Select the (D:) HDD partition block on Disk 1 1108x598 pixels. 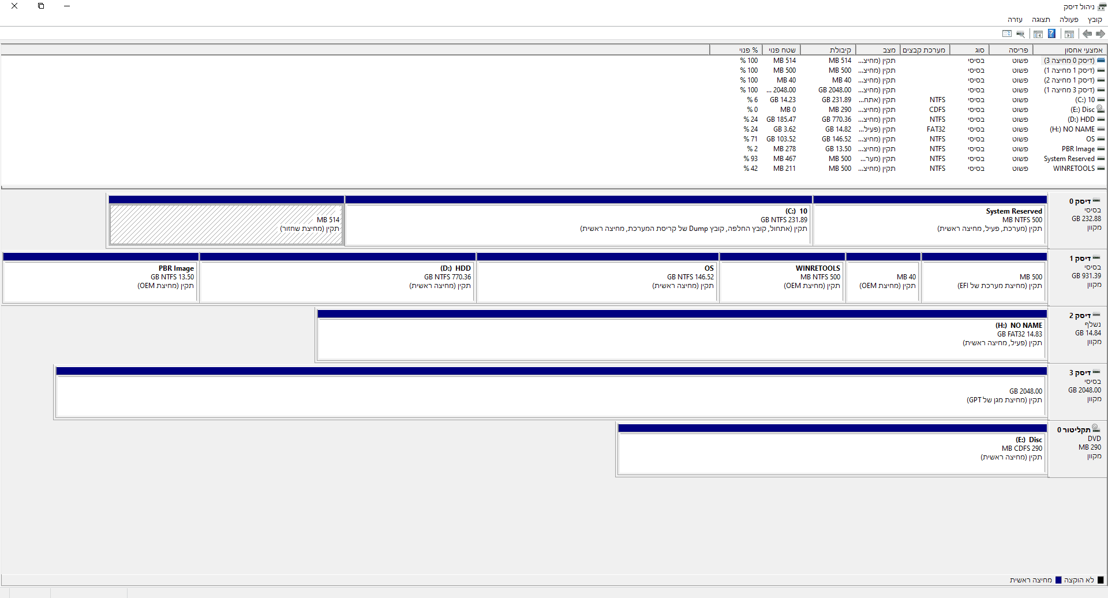point(338,278)
